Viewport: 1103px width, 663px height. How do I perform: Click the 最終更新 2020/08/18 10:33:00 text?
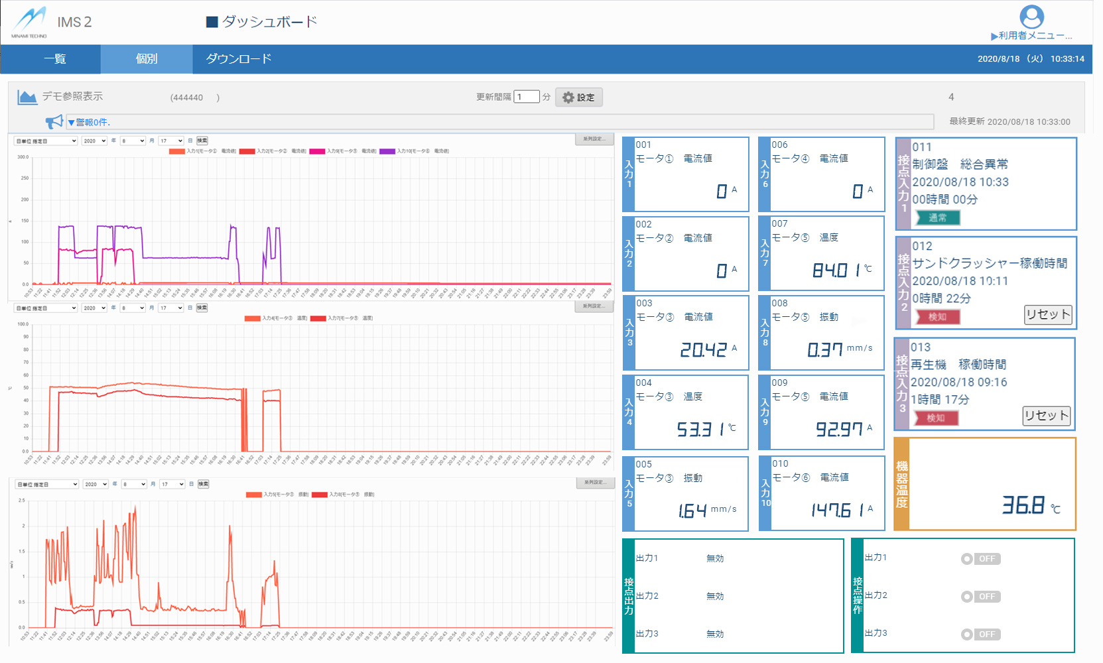click(x=1009, y=122)
